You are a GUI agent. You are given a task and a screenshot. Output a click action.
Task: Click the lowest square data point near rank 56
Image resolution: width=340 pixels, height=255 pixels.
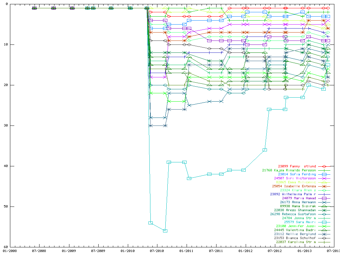165,231
